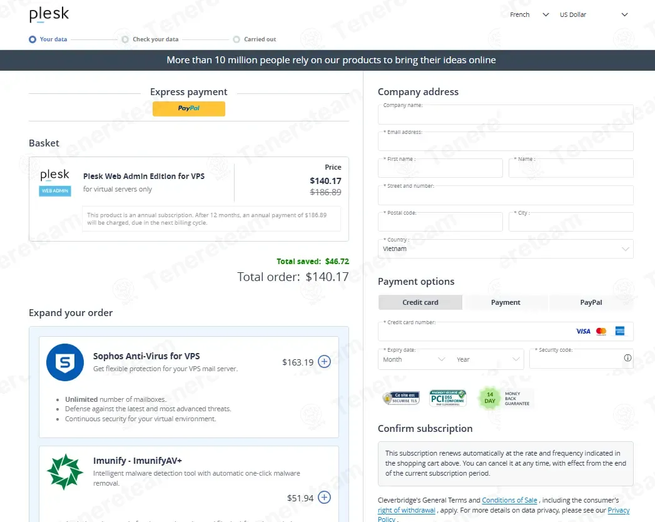Click the Visa card icon
This screenshot has height=522, width=655.
(x=583, y=332)
